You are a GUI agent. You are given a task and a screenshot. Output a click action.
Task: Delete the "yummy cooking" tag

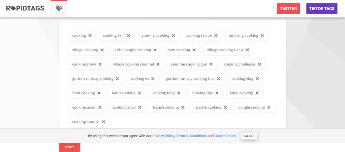click(173, 36)
